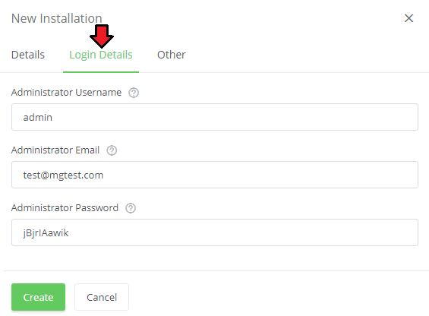The width and height of the screenshot is (429, 316).
Task: Open help tooltip for Administrator Email
Action: point(112,150)
